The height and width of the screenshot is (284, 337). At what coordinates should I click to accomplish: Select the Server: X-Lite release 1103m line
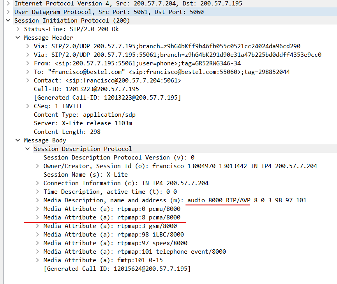coord(83,123)
